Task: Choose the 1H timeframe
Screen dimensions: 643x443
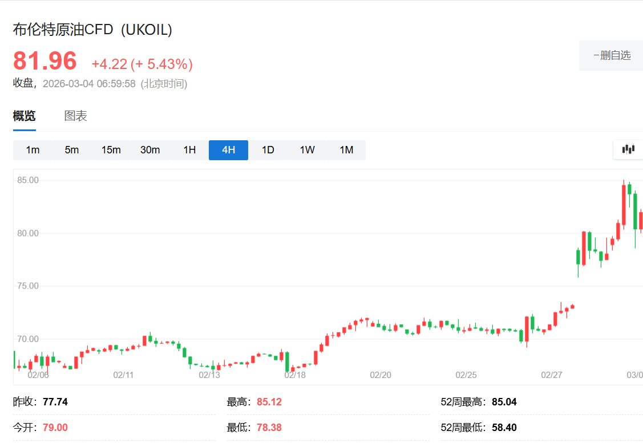Action: 189,150
